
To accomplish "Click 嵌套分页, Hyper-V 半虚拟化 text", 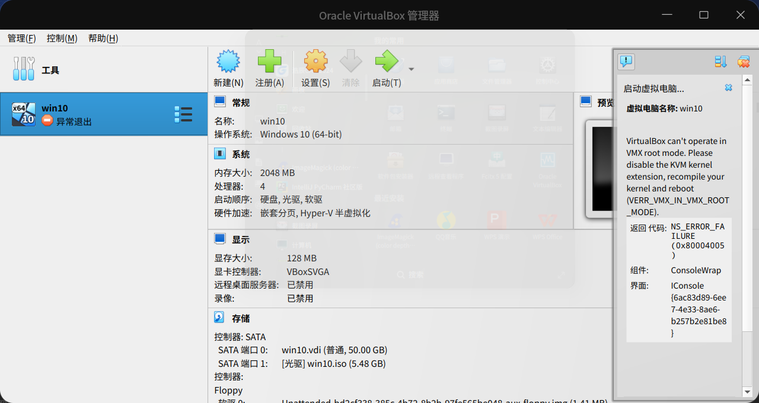I will point(315,212).
